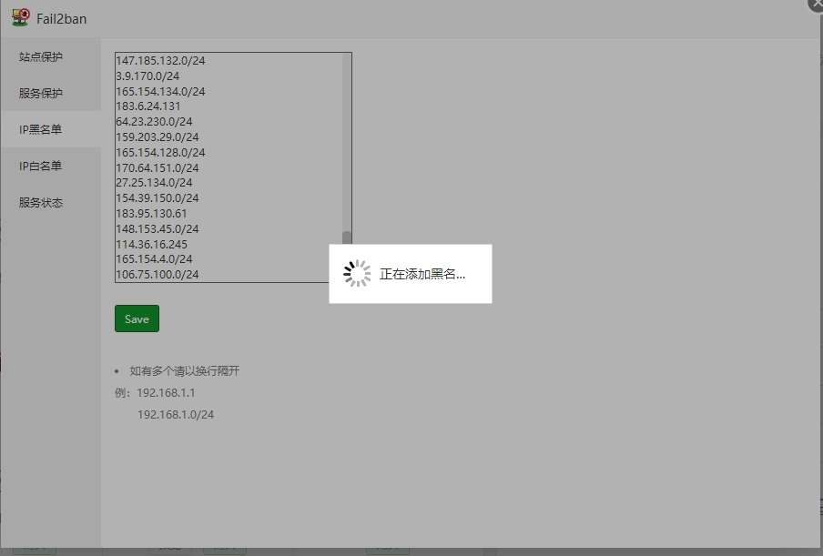The height and width of the screenshot is (556, 823).
Task: Click the 正在添加黑名... loading message
Action: 422,274
